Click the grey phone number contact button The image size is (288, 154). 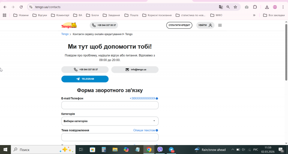click(x=85, y=70)
